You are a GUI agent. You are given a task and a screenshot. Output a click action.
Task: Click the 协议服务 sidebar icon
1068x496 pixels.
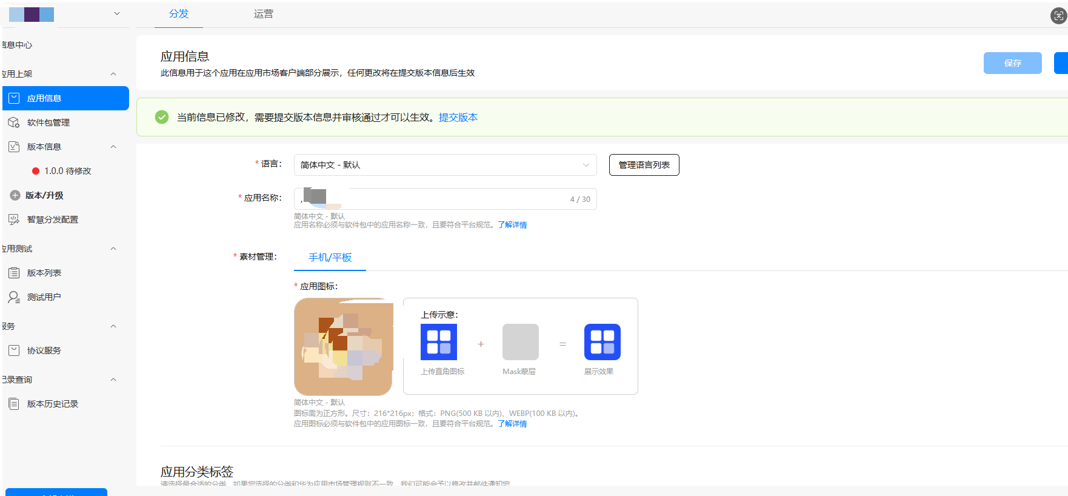click(14, 350)
